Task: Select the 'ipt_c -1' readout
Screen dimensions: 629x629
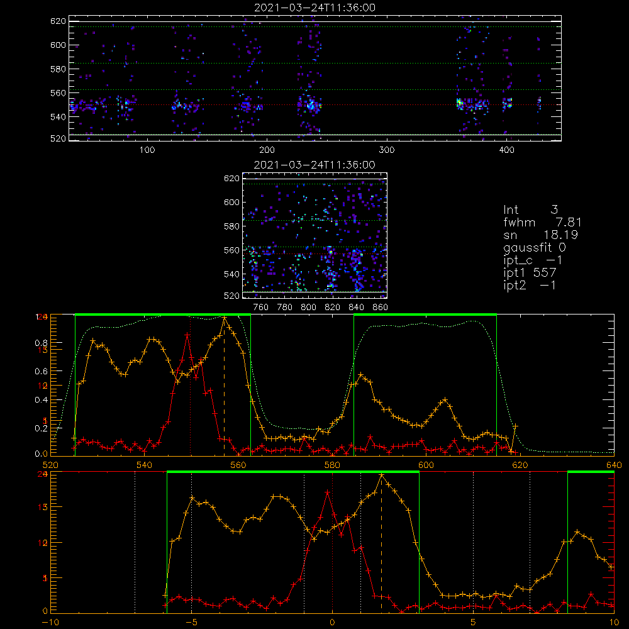Action: pos(533,260)
